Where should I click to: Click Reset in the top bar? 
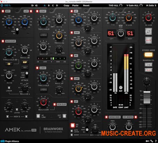point(86,5)
